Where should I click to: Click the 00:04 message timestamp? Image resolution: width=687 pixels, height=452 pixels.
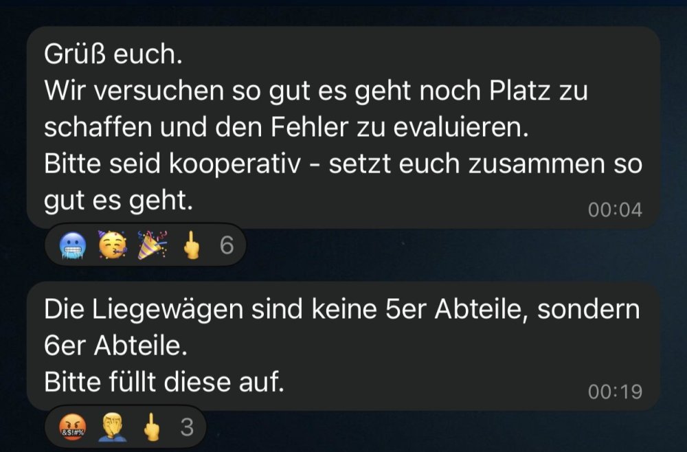tap(615, 210)
